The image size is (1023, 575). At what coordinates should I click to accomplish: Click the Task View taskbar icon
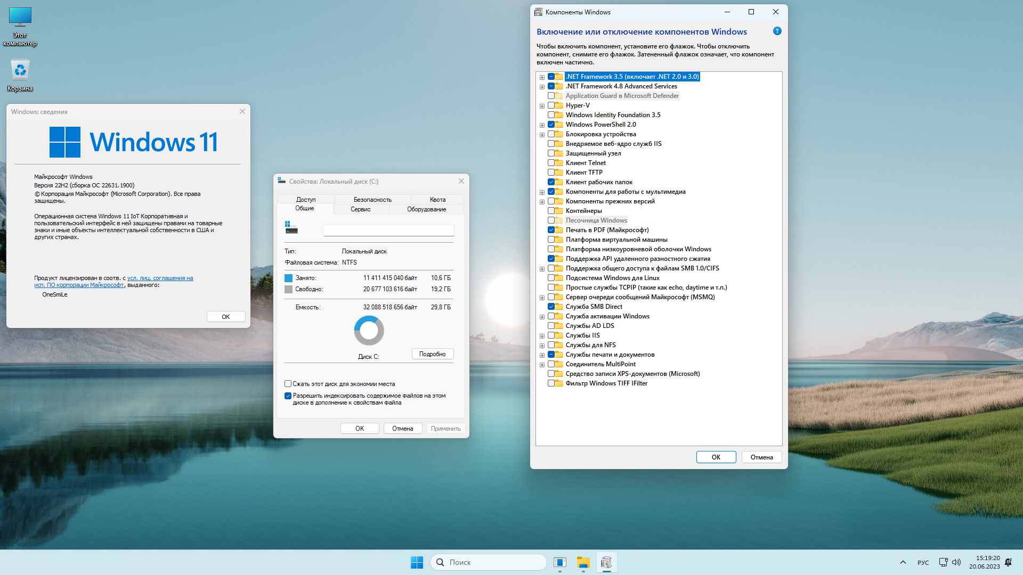tap(559, 562)
